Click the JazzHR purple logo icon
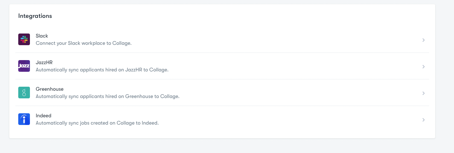Screen dimensions: 454x153 [24, 66]
